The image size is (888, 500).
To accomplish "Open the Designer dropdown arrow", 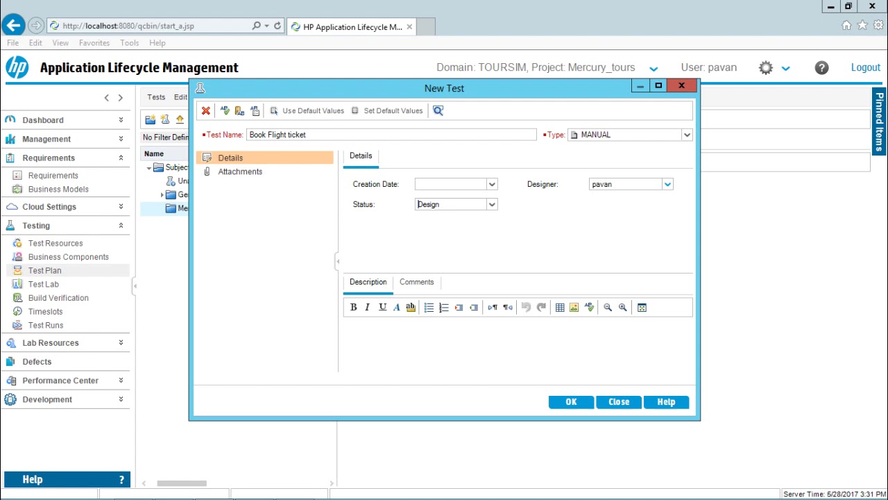I will click(x=667, y=184).
